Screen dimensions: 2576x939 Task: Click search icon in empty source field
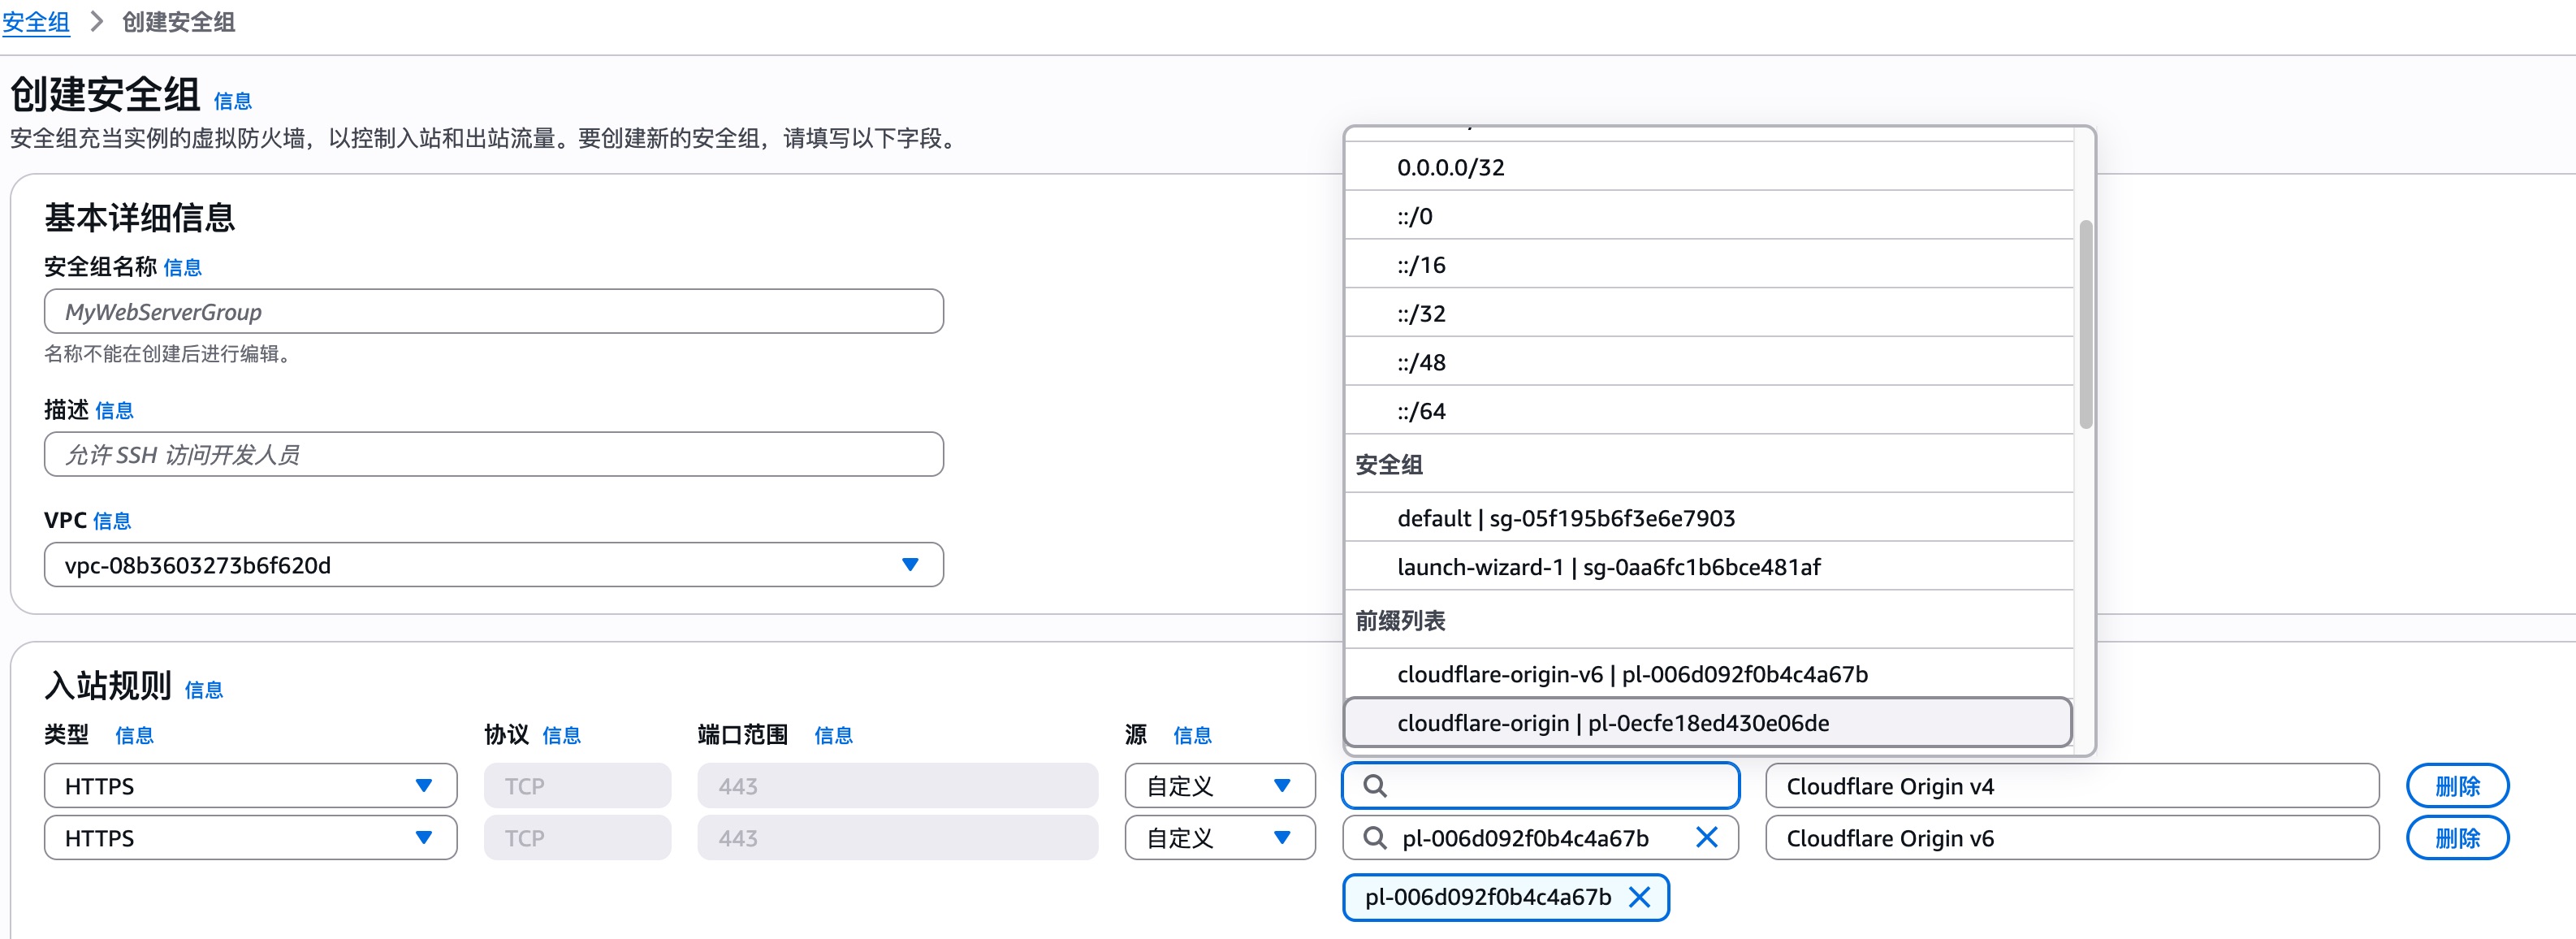pyautogui.click(x=1375, y=786)
